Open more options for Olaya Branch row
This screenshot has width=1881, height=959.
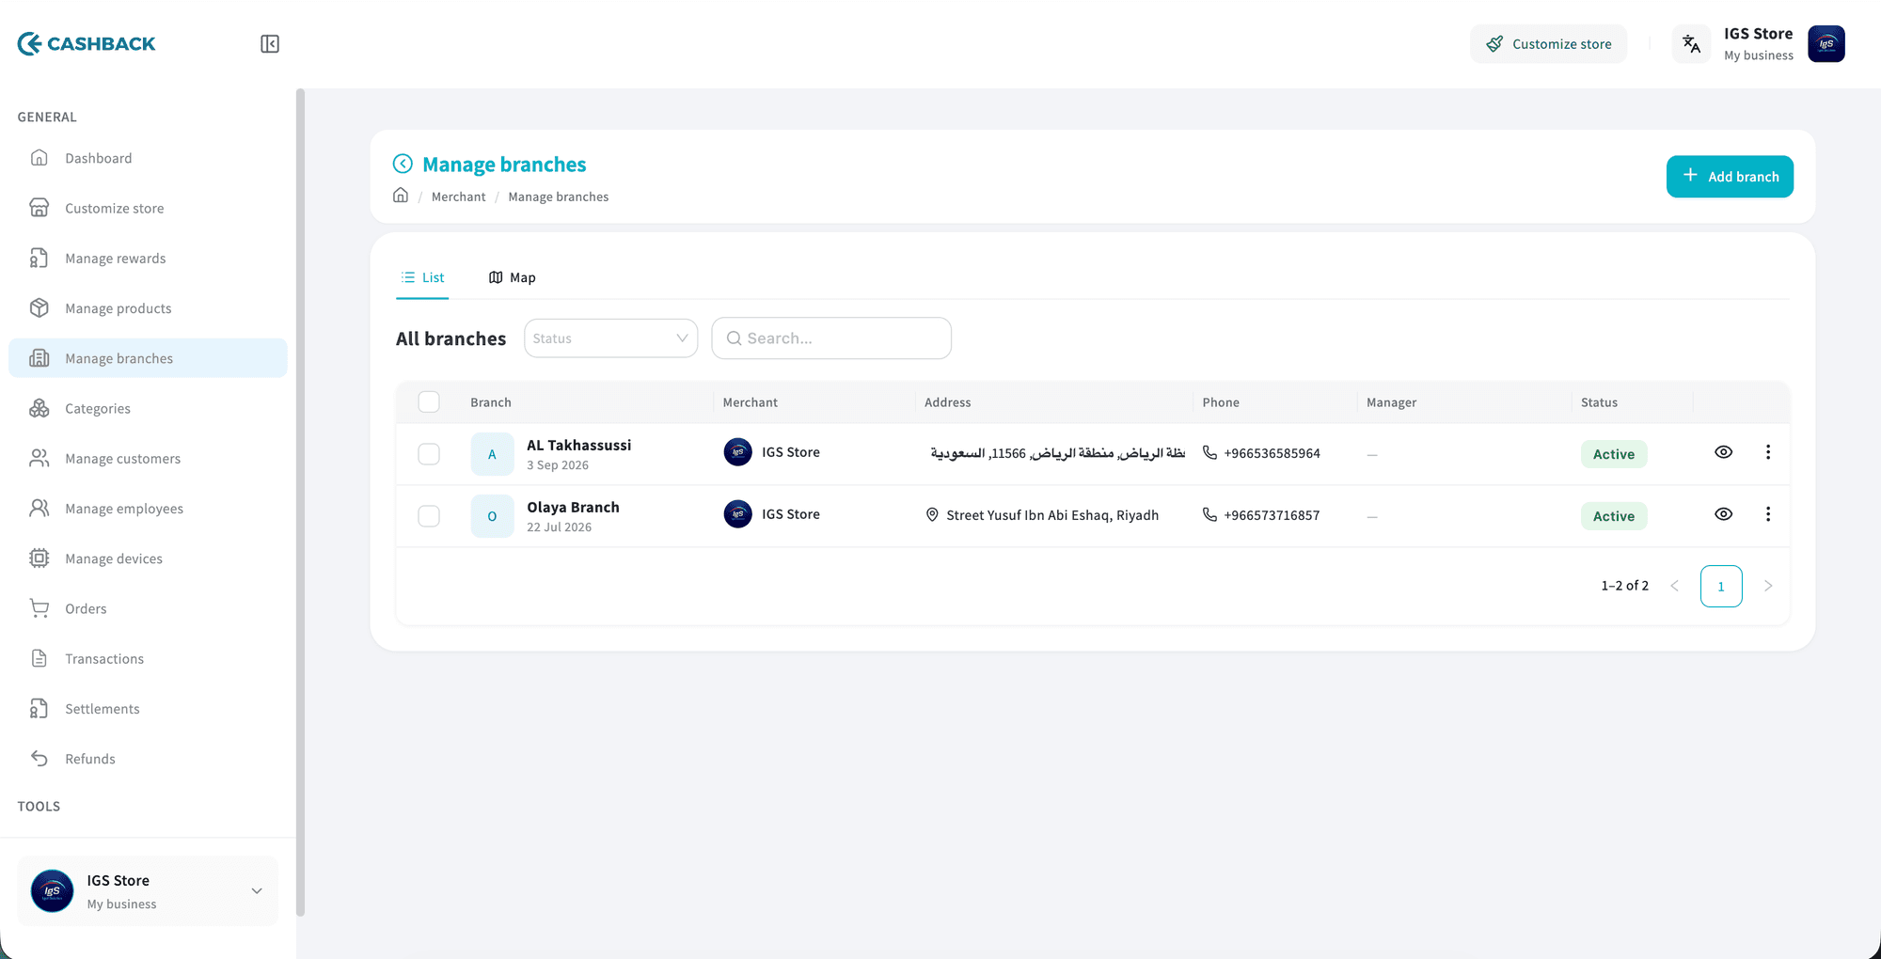click(1768, 514)
